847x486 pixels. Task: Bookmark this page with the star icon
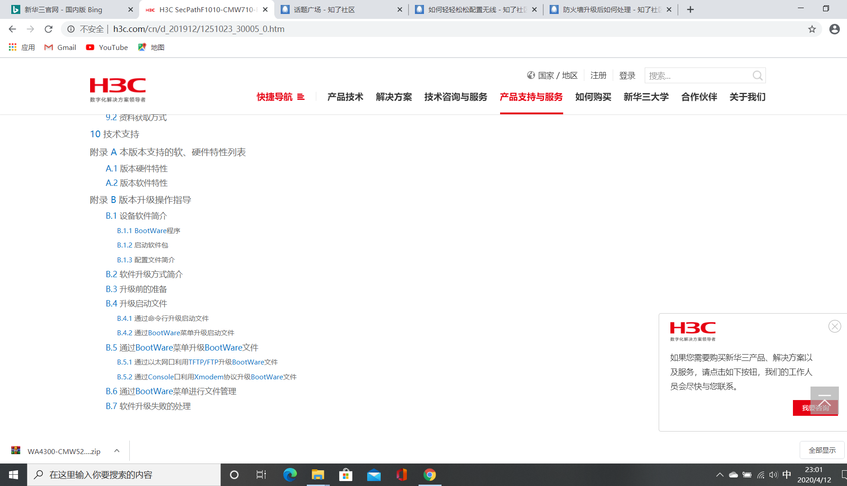pos(812,29)
